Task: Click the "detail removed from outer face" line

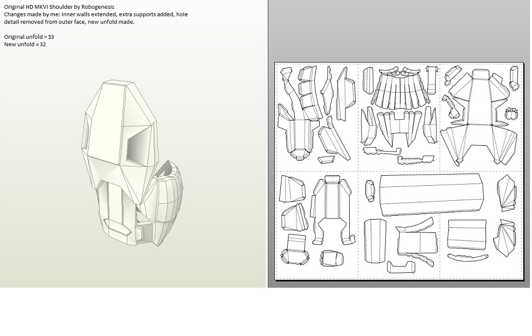Action: (69, 22)
